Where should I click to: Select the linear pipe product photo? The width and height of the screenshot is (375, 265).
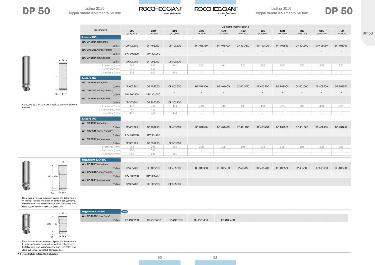pos(27,74)
